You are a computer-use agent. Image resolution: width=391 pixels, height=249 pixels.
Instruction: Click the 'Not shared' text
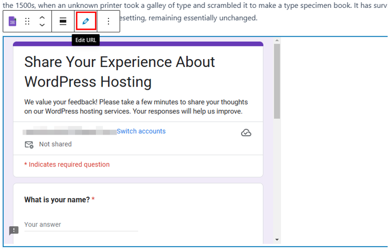click(x=55, y=144)
